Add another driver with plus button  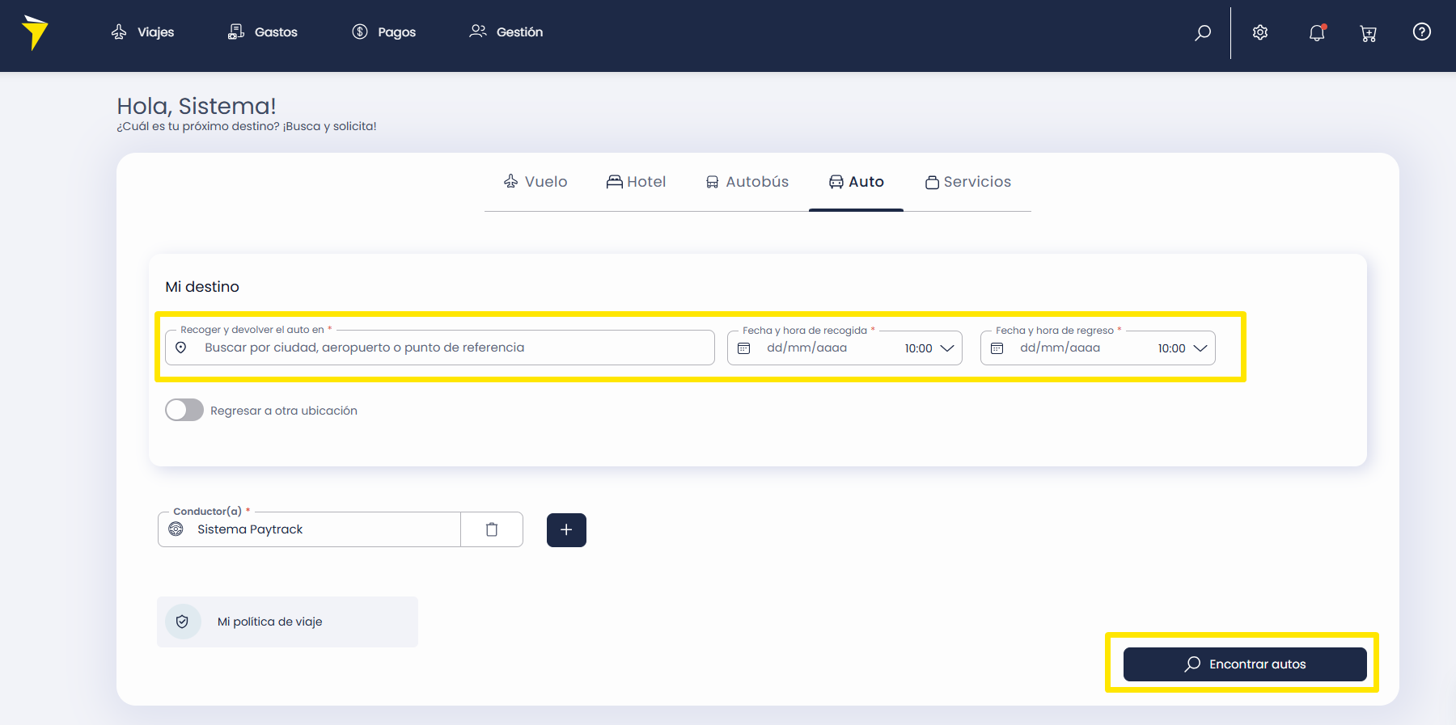click(566, 530)
